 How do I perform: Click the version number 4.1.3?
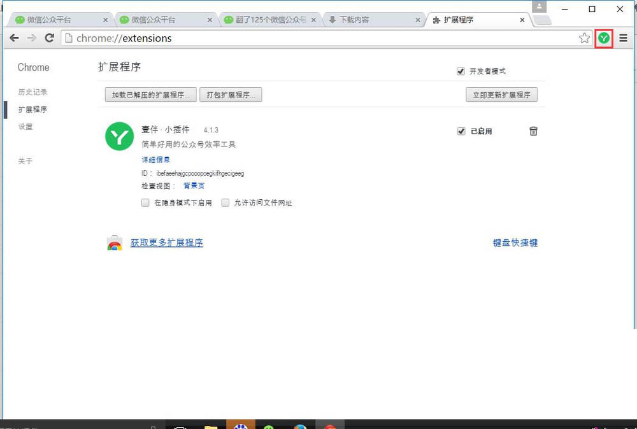coord(211,130)
